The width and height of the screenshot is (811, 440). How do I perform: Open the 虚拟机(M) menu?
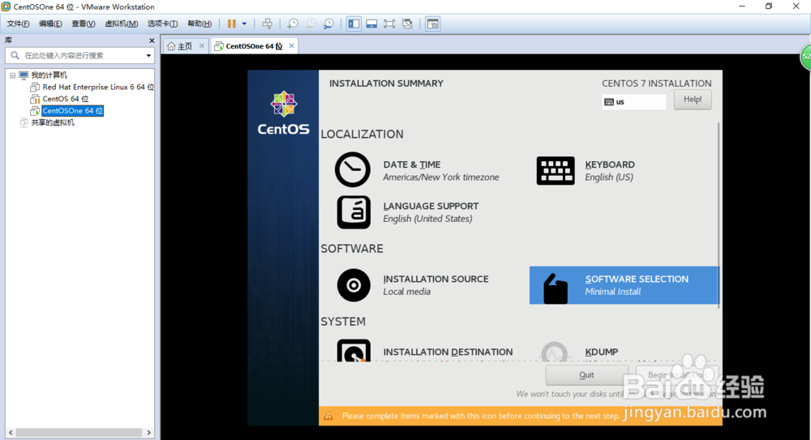click(x=121, y=23)
